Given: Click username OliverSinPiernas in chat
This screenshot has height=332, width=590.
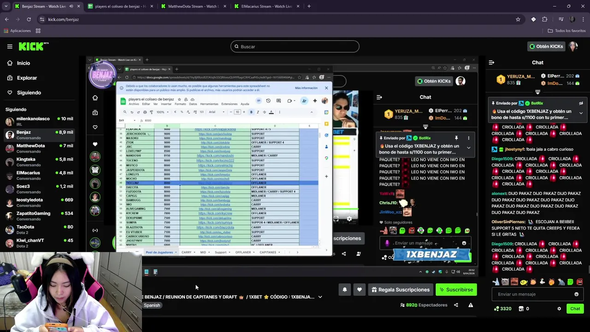Looking at the screenshot, I should coord(508,222).
